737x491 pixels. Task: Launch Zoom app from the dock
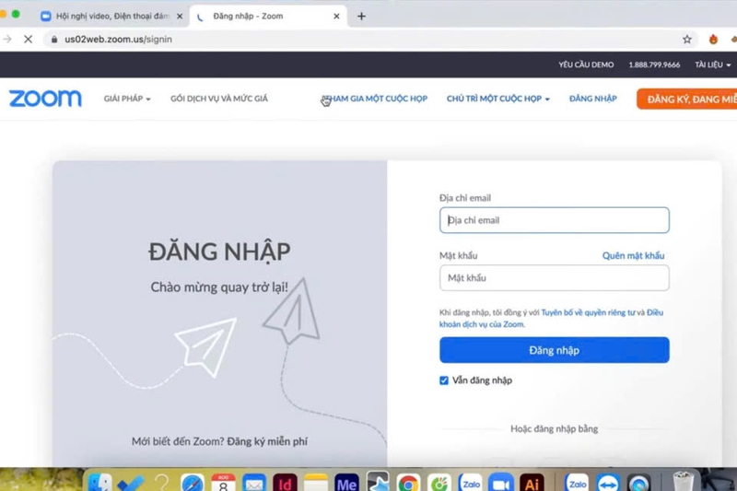click(x=500, y=483)
